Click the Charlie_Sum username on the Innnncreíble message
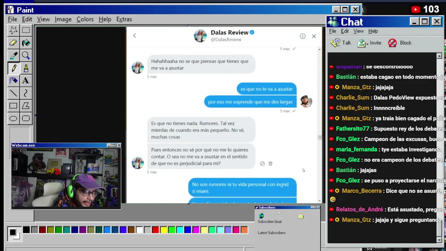Viewport: 446px width, 251px height. [353, 108]
